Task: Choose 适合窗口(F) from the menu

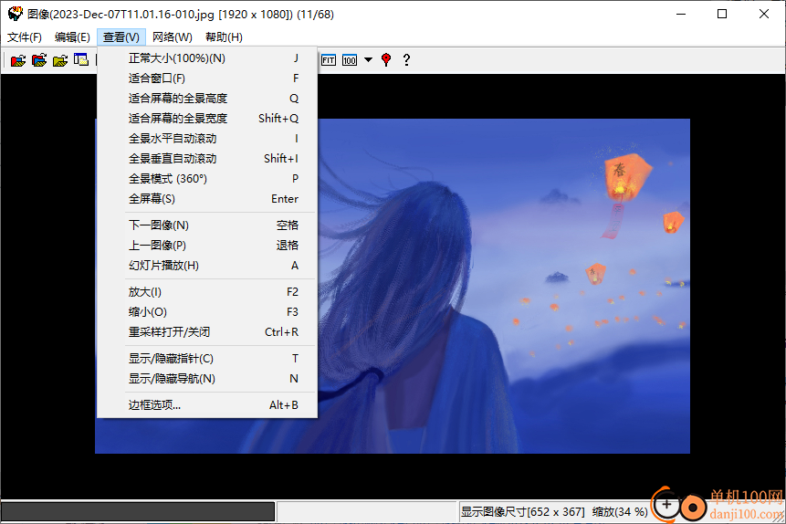Action: click(x=207, y=79)
